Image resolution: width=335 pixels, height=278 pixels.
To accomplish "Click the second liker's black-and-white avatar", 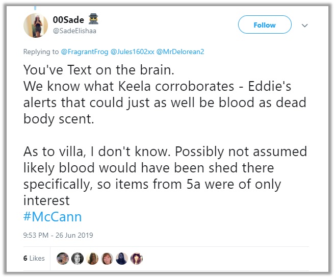I will (x=78, y=259).
